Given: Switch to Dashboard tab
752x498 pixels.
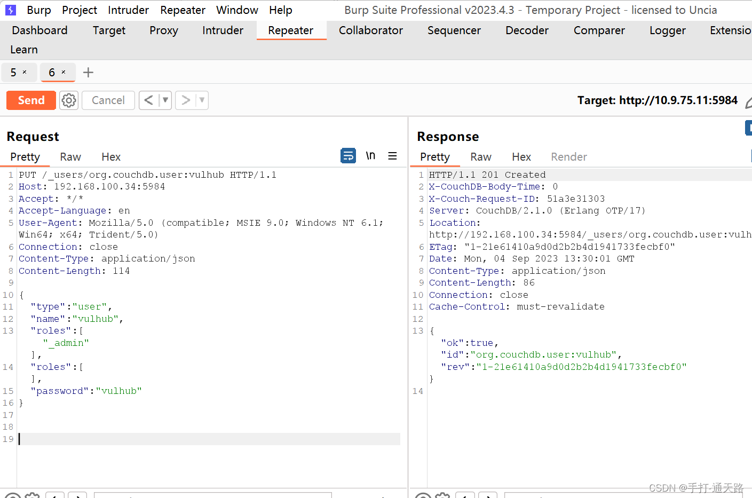Looking at the screenshot, I should click(x=39, y=30).
